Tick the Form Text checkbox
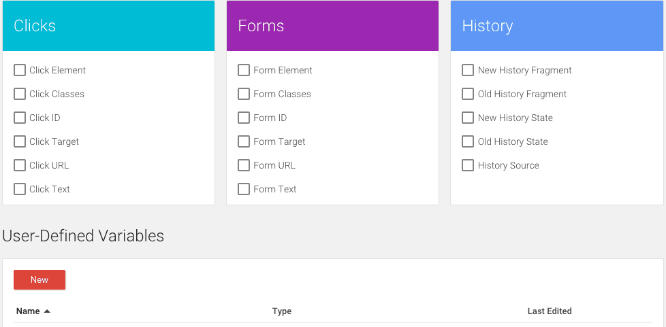666x327 pixels. tap(244, 189)
